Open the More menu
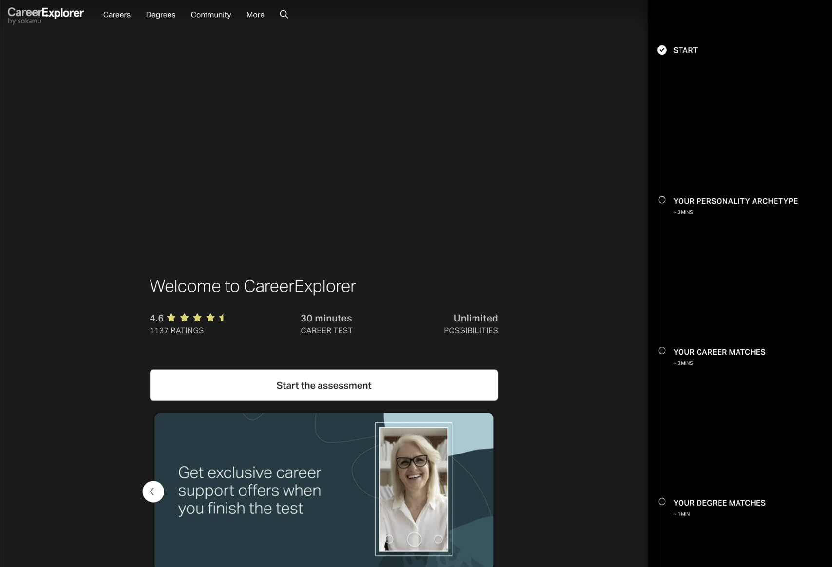Screen dimensions: 832x567 pyautogui.click(x=255, y=15)
